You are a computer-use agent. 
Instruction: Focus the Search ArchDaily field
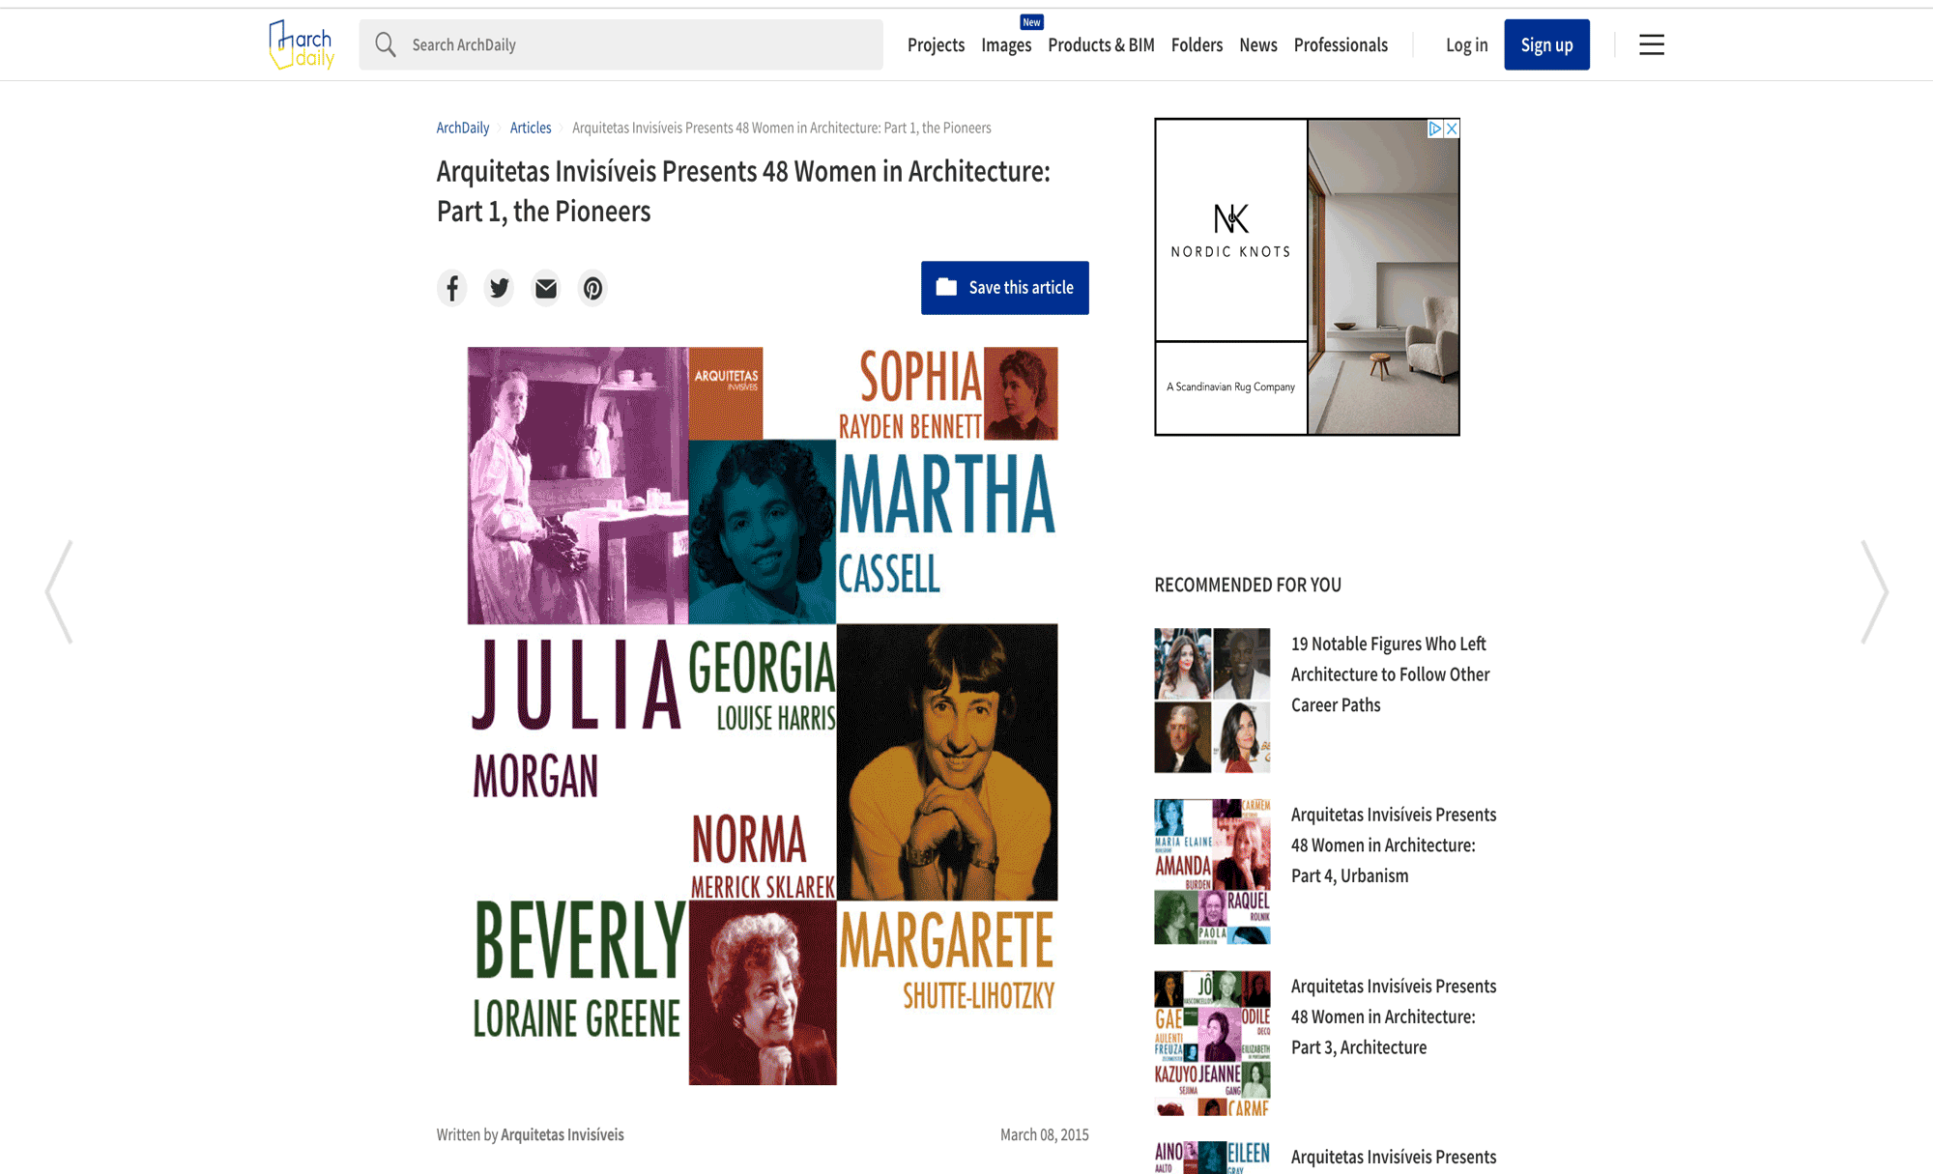point(638,44)
